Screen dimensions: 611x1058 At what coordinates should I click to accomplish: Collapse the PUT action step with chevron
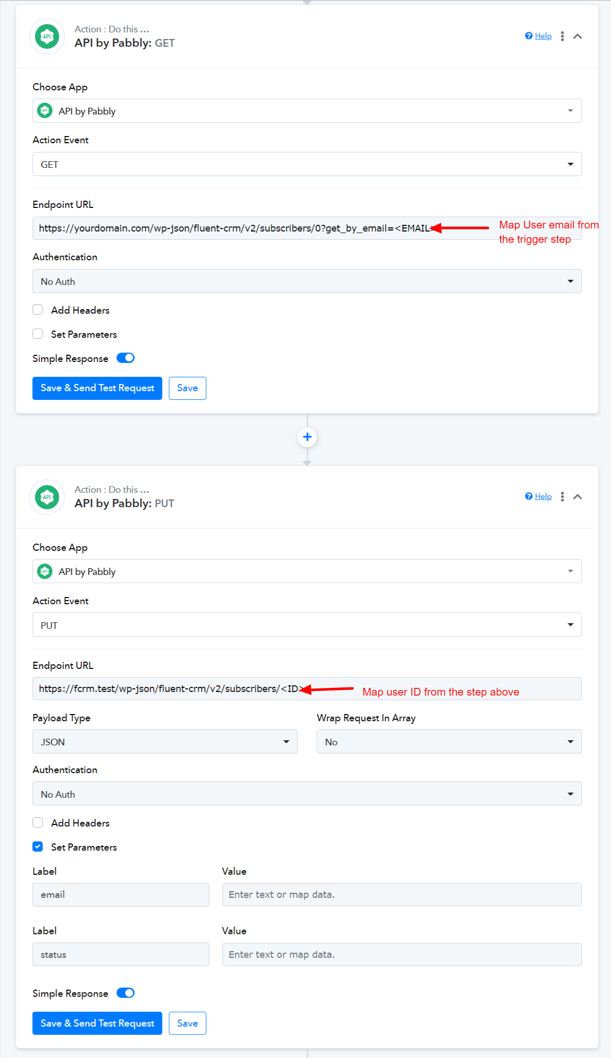tap(578, 497)
